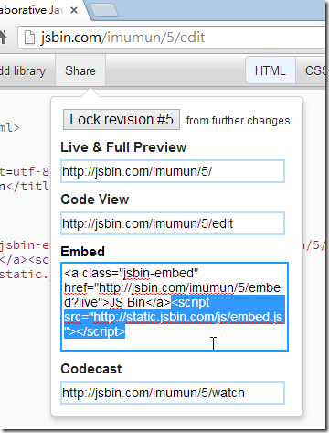Click the home icon beside address bar
The height and width of the screenshot is (433, 329).
pos(3,38)
